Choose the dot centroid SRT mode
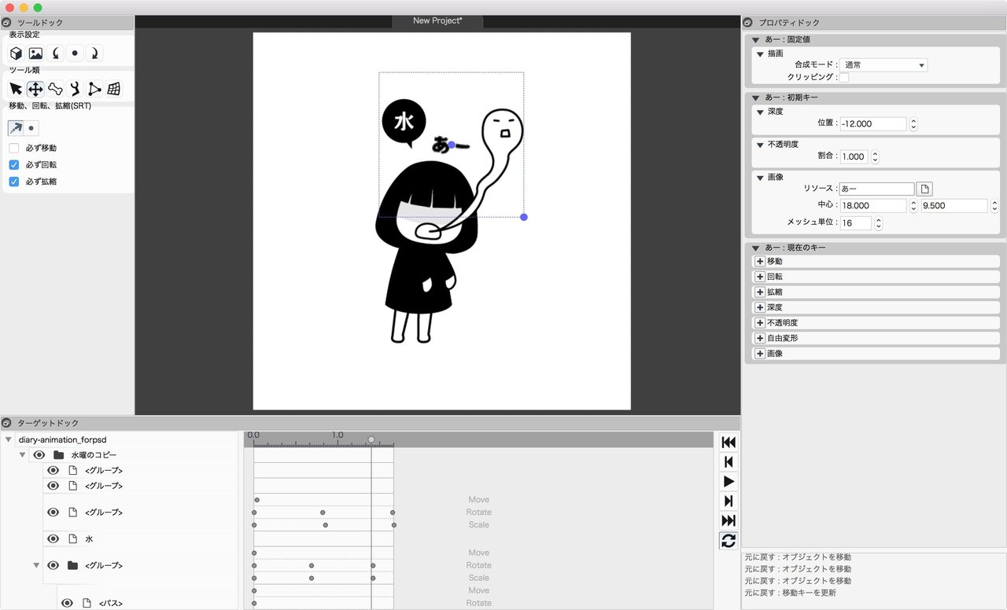The image size is (1007, 610). pyautogui.click(x=31, y=127)
